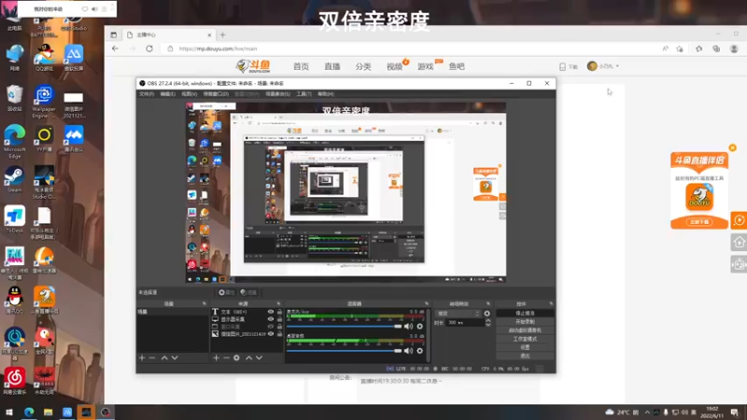
Task: Open the Steam desktop shortcut
Action: pos(14,179)
